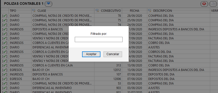Click the search icon in DESCRIPCION header
This screenshot has width=218, height=93.
[x=150, y=10]
